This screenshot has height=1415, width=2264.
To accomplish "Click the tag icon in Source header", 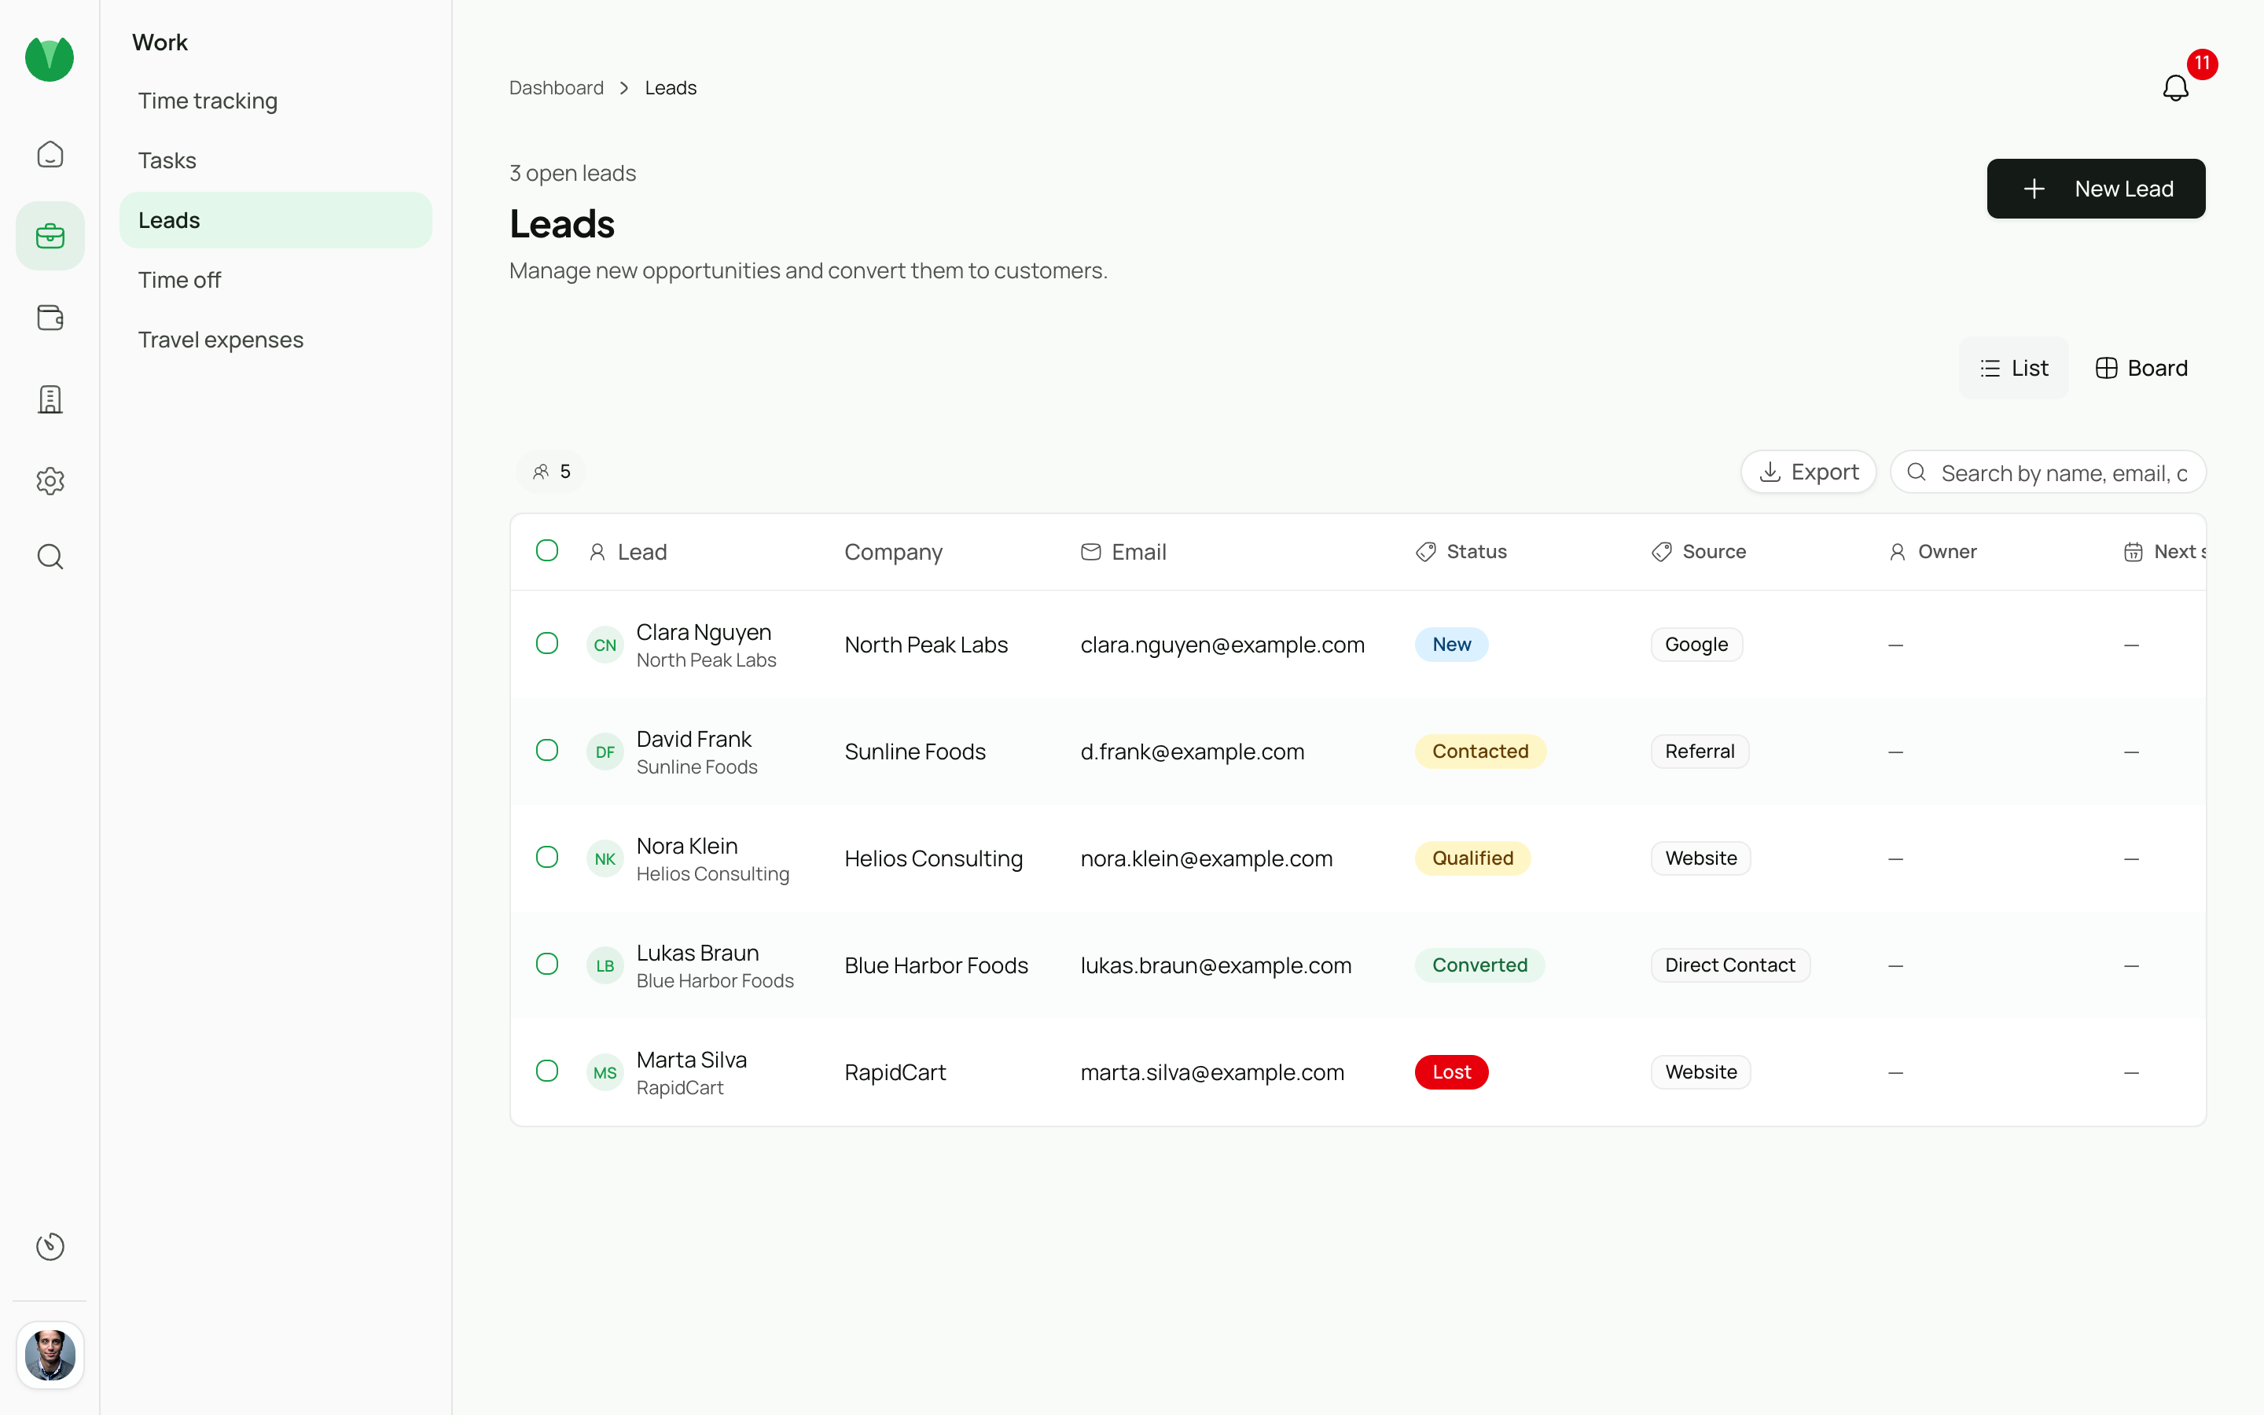I will (1662, 552).
